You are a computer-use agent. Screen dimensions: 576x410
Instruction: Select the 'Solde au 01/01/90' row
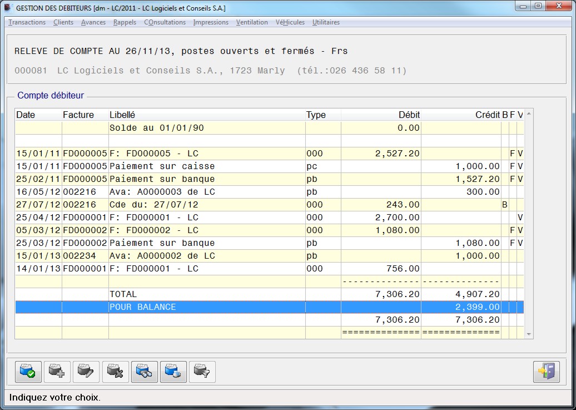pos(269,128)
